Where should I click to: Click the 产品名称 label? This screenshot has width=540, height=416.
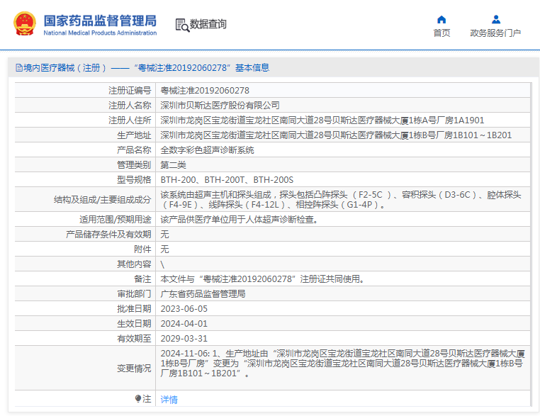pos(134,150)
